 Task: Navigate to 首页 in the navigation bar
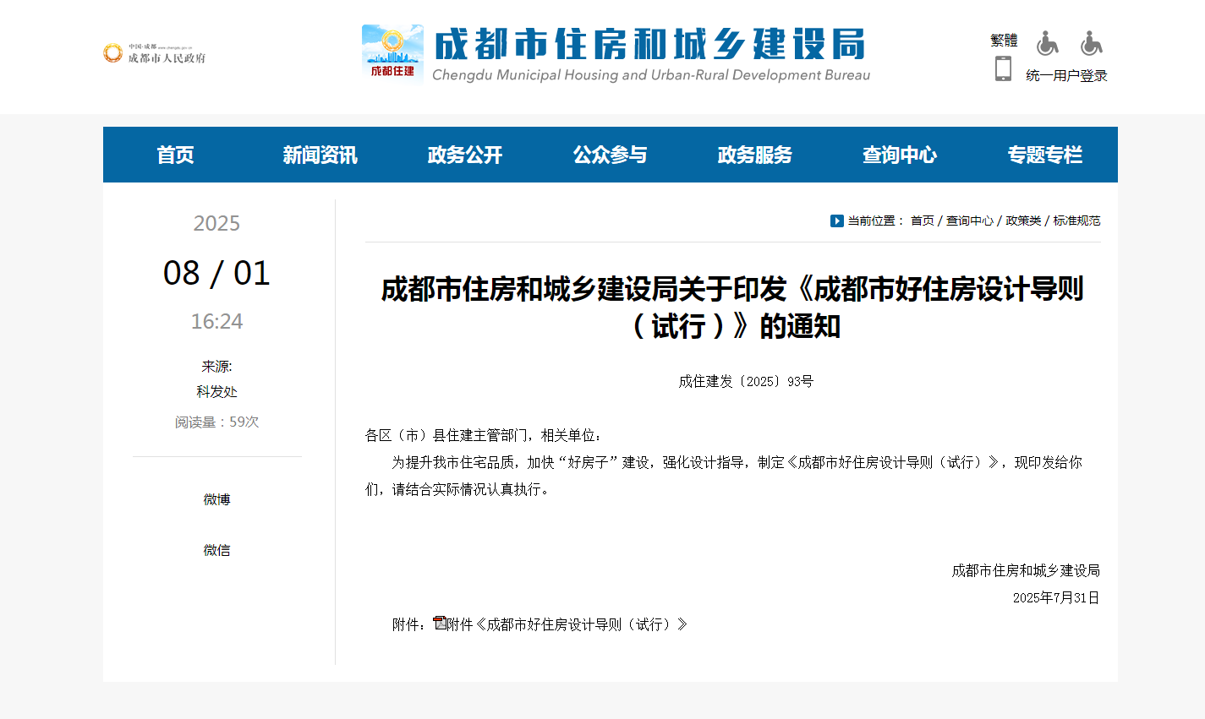click(x=175, y=155)
